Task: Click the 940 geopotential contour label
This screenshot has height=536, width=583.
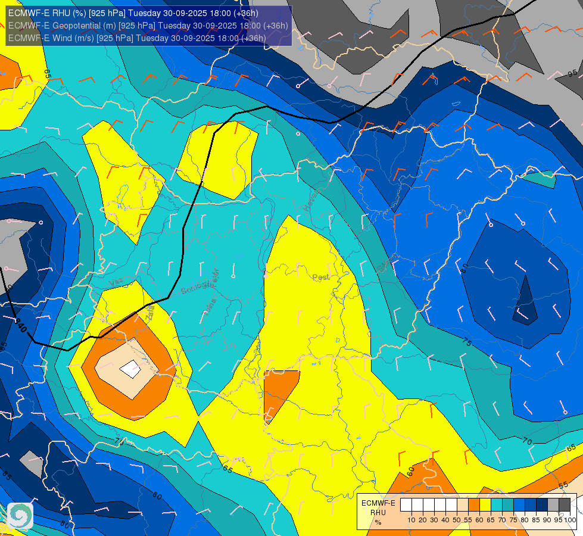Action: [x=21, y=325]
